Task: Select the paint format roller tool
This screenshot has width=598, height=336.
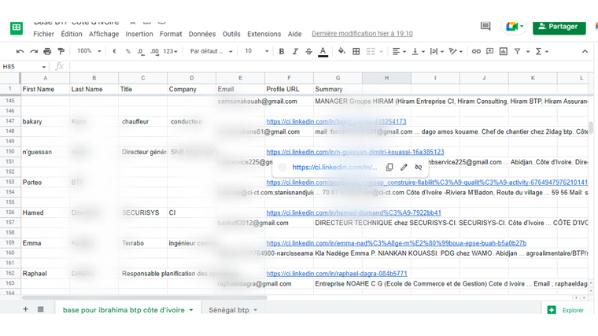Action: (61, 51)
